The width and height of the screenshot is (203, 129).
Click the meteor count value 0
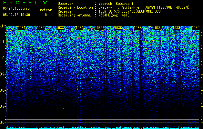[x=46, y=15]
